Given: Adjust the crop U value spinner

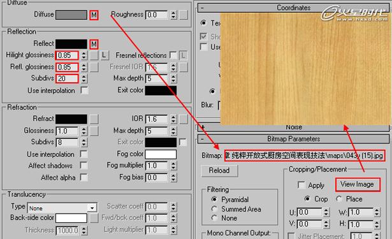Looking at the screenshot, I should (x=326, y=212).
